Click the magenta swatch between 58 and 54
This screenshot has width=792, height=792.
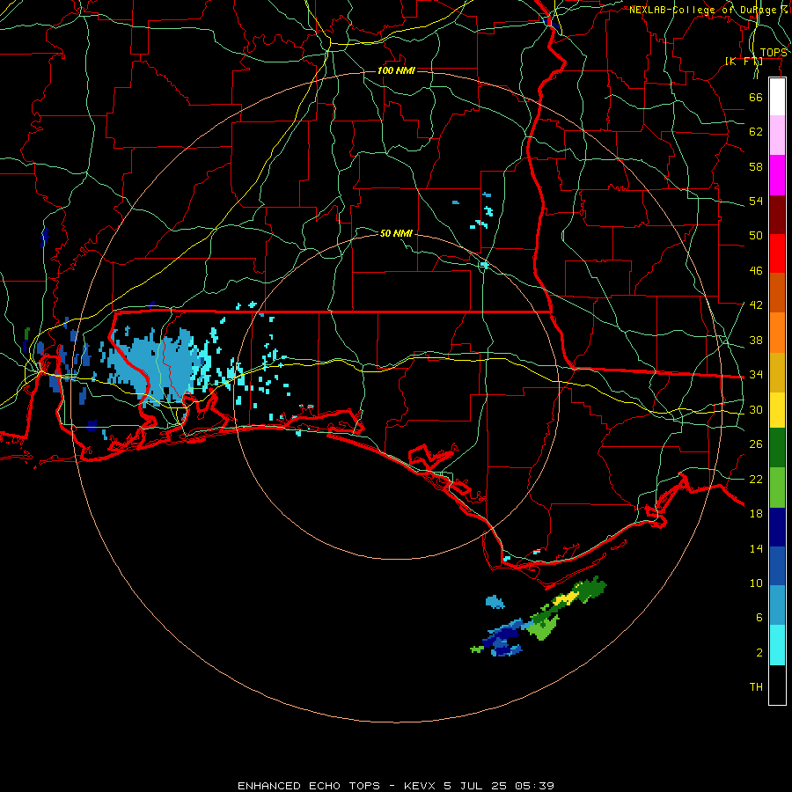777,175
